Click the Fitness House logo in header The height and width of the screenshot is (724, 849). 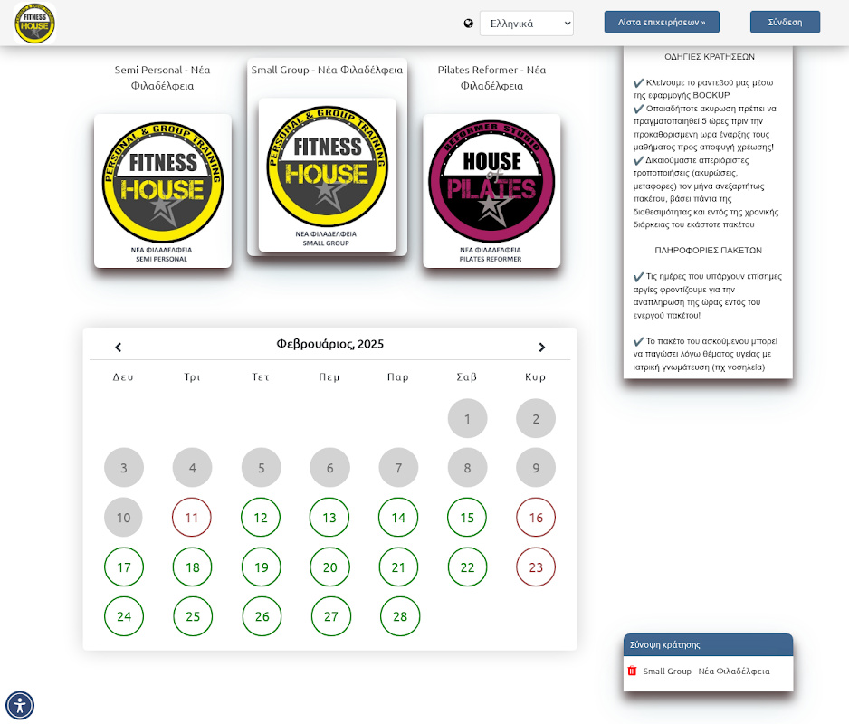34,24
